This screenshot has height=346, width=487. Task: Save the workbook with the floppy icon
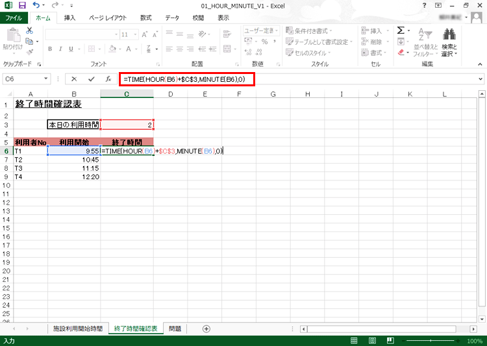[x=22, y=5]
